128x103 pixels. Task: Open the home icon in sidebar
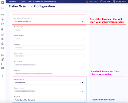(x=3, y=8)
